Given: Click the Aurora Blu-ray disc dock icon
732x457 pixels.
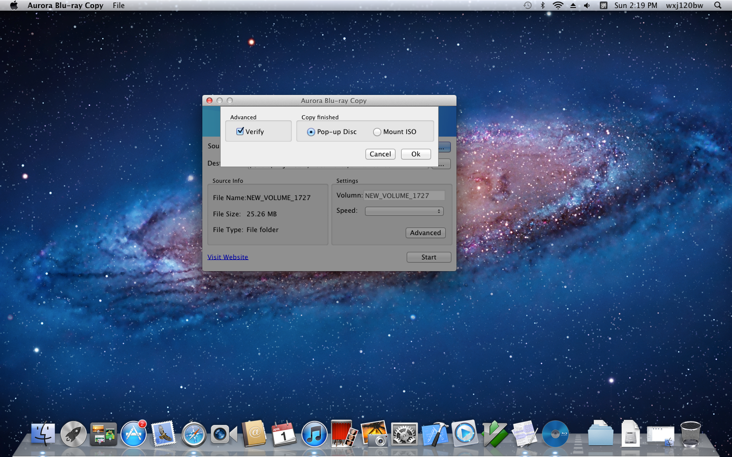Looking at the screenshot, I should [x=555, y=435].
